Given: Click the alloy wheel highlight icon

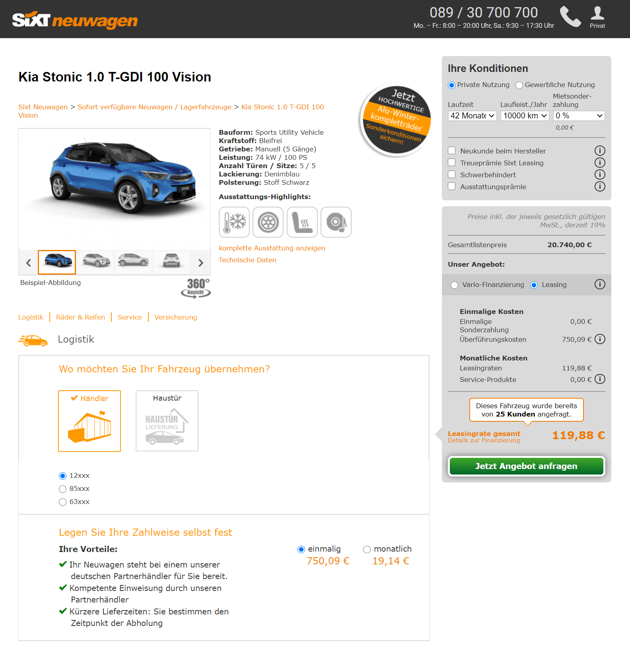Looking at the screenshot, I should click(268, 222).
